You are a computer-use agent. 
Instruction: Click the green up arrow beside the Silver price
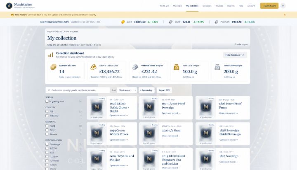pyautogui.click(x=194, y=22)
